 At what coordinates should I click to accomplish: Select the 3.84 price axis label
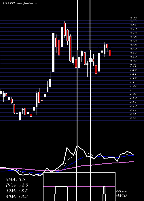pos(133,25)
